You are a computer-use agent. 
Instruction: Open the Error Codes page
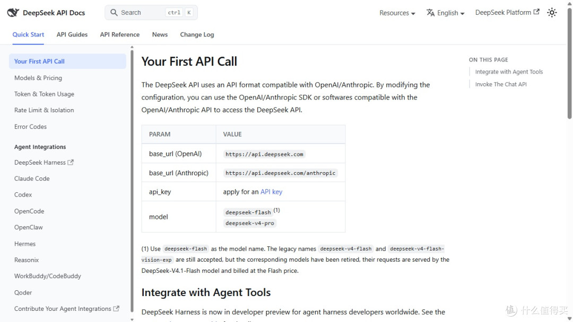[x=30, y=127]
